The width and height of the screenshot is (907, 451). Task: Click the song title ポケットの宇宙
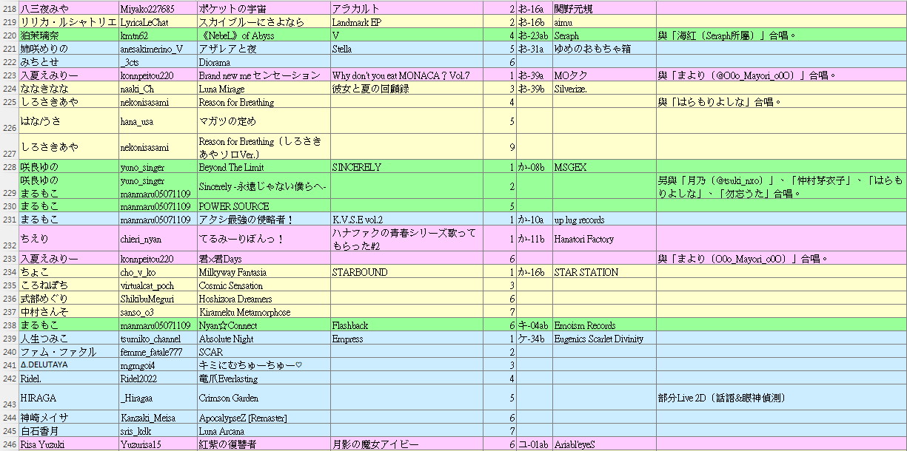[263, 9]
